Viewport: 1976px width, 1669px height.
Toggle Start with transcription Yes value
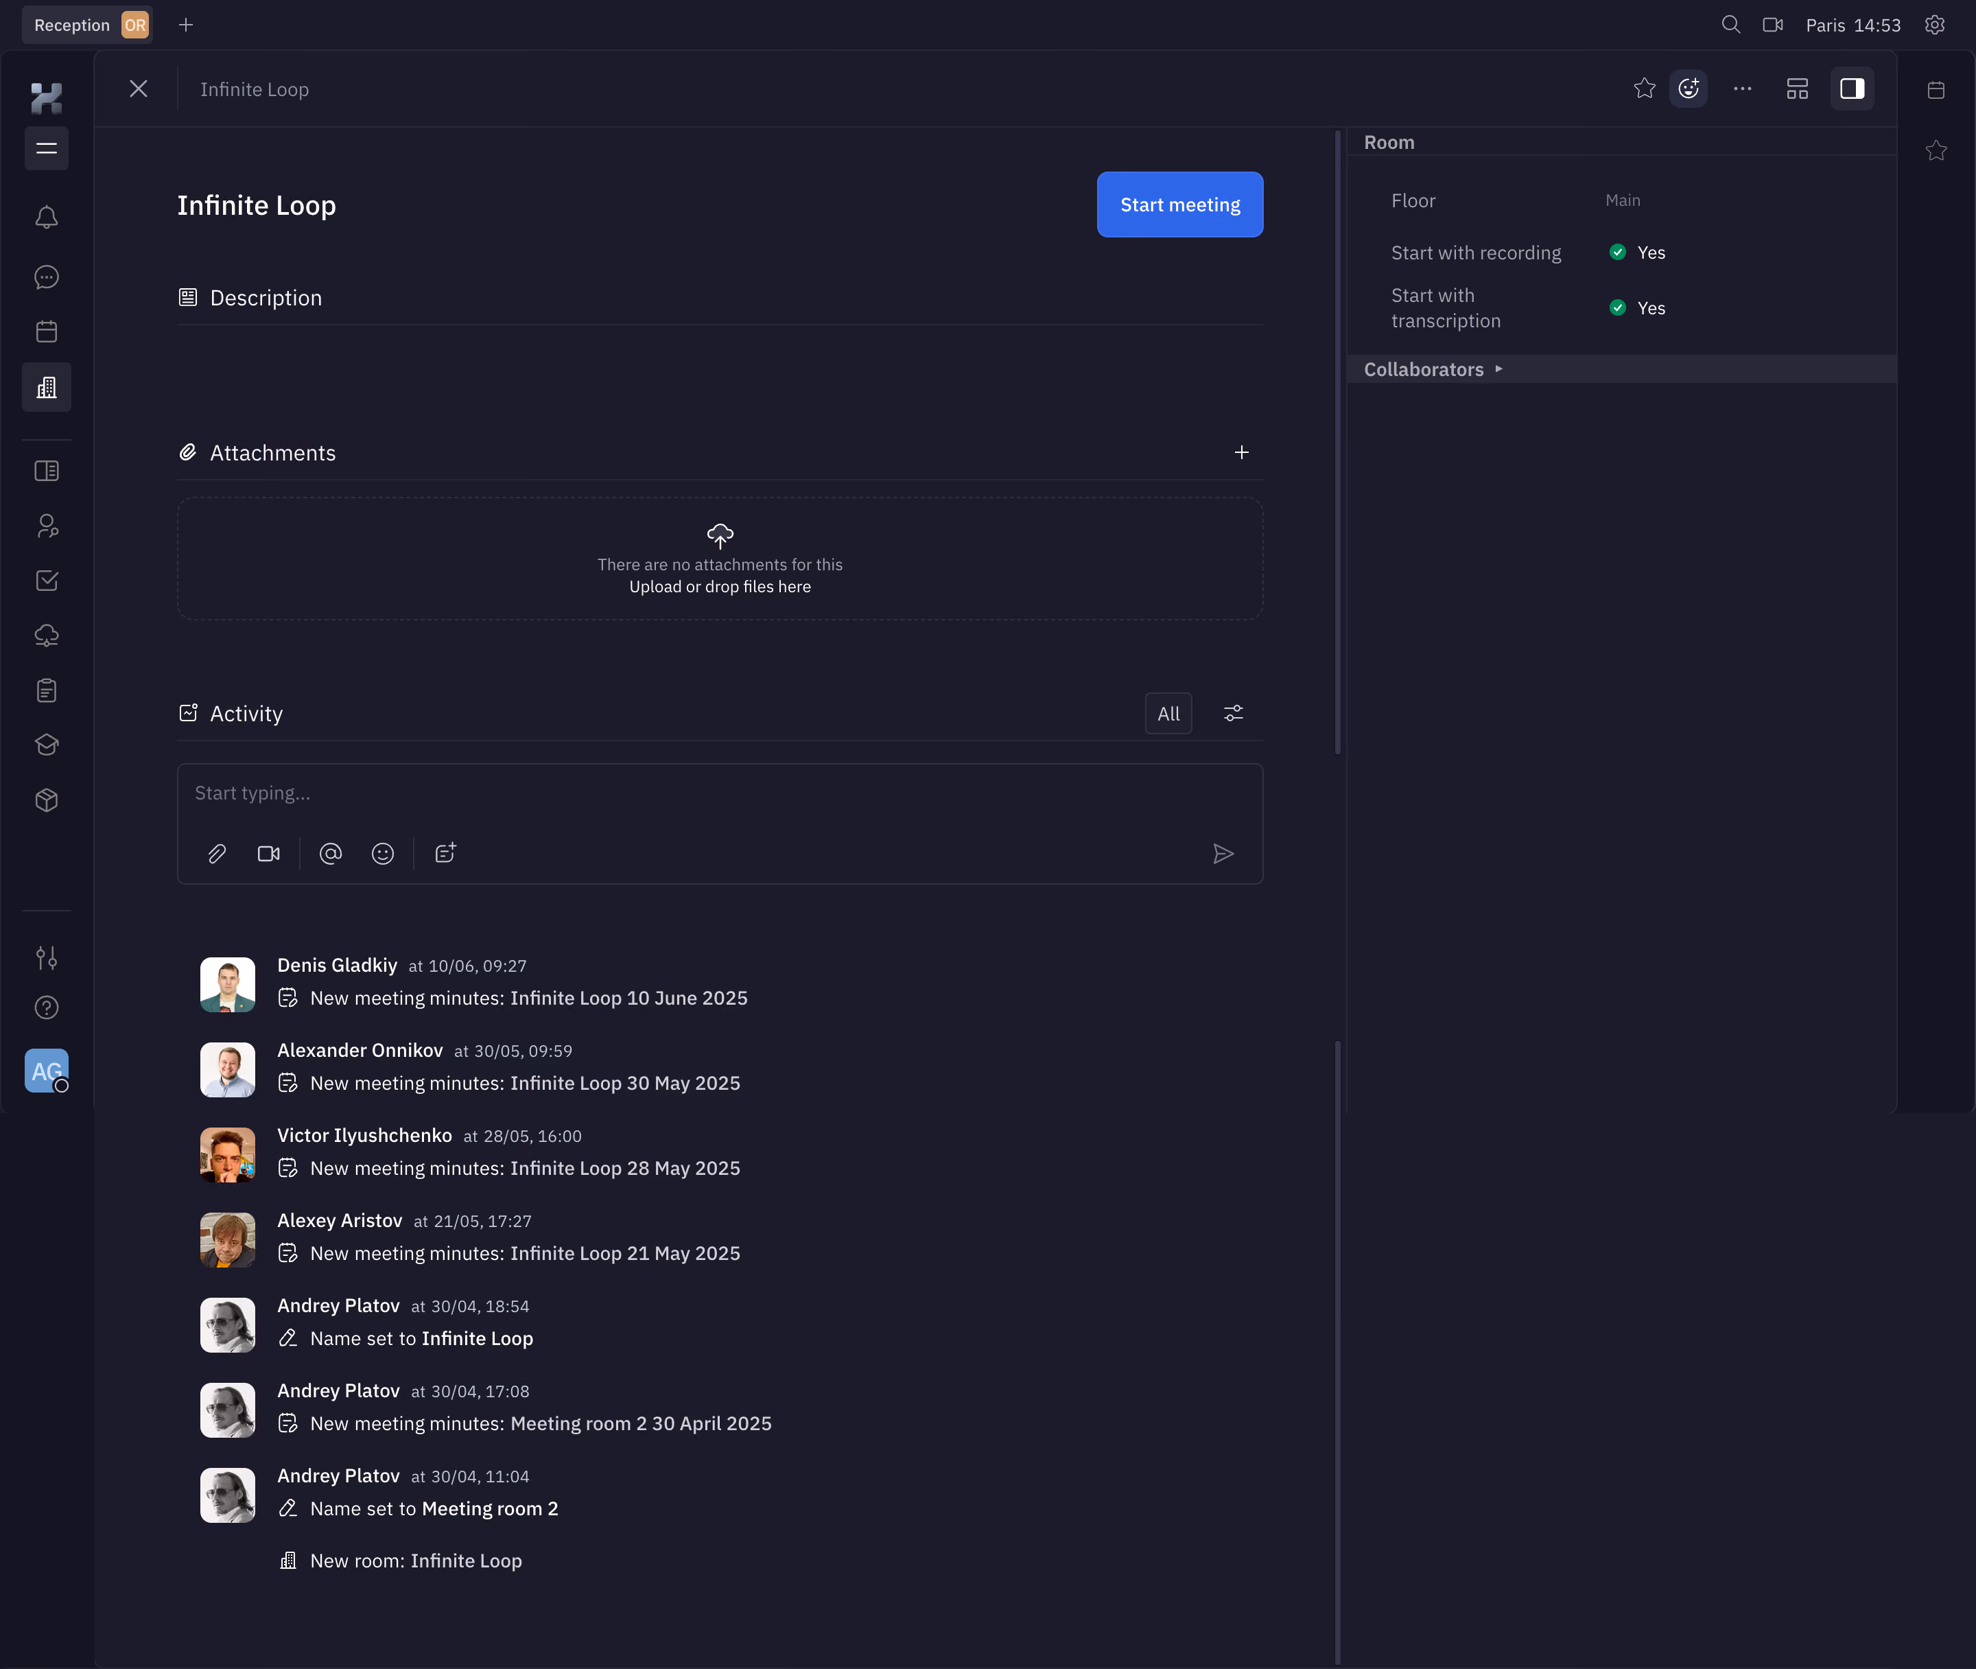coord(1637,308)
